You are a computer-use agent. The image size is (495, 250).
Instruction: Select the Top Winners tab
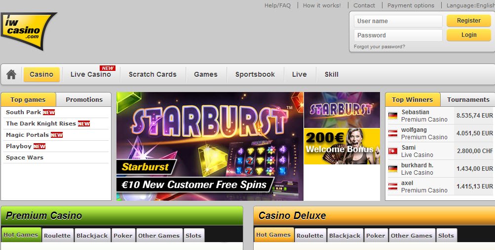tap(412, 99)
